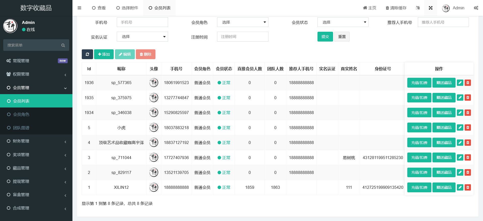The height and width of the screenshot is (221, 483).
Task: Click the hamburger menu toggle icon
Action: pyautogui.click(x=79, y=8)
